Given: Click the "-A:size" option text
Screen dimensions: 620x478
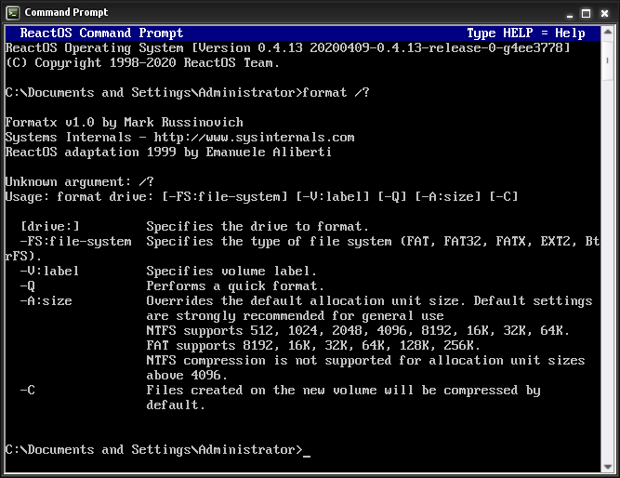Looking at the screenshot, I should pyautogui.click(x=46, y=300).
